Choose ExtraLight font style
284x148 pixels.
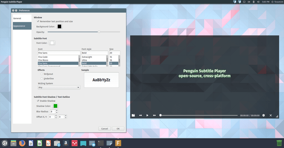tap(93, 57)
